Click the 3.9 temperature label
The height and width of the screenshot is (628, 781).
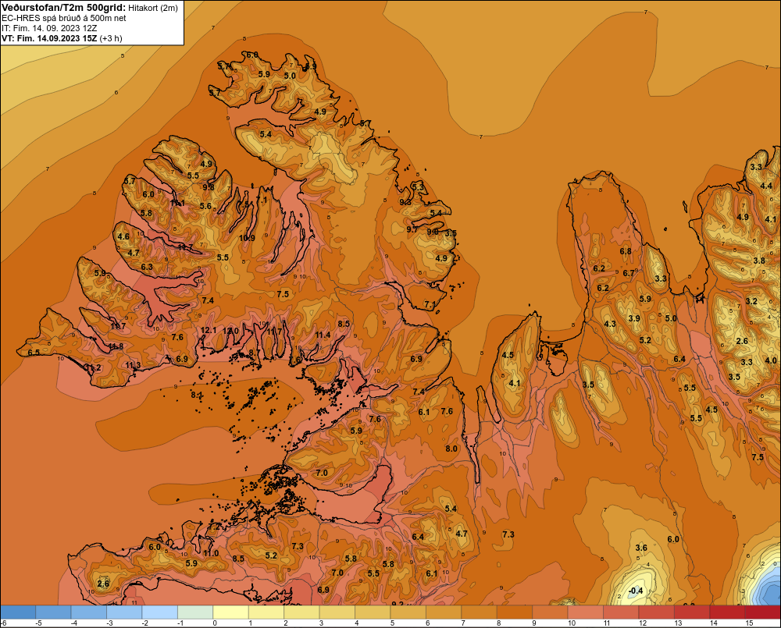(634, 318)
